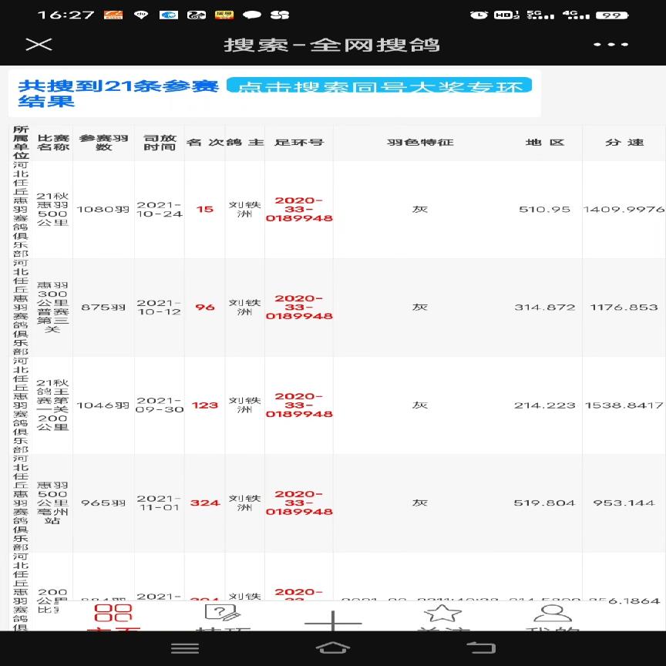This screenshot has width=666, height=666.
Task: Tap the 4G signal strength icon
Action: (576, 15)
